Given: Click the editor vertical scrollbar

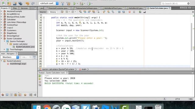Looking at the screenshot, I should [x=191, y=37].
